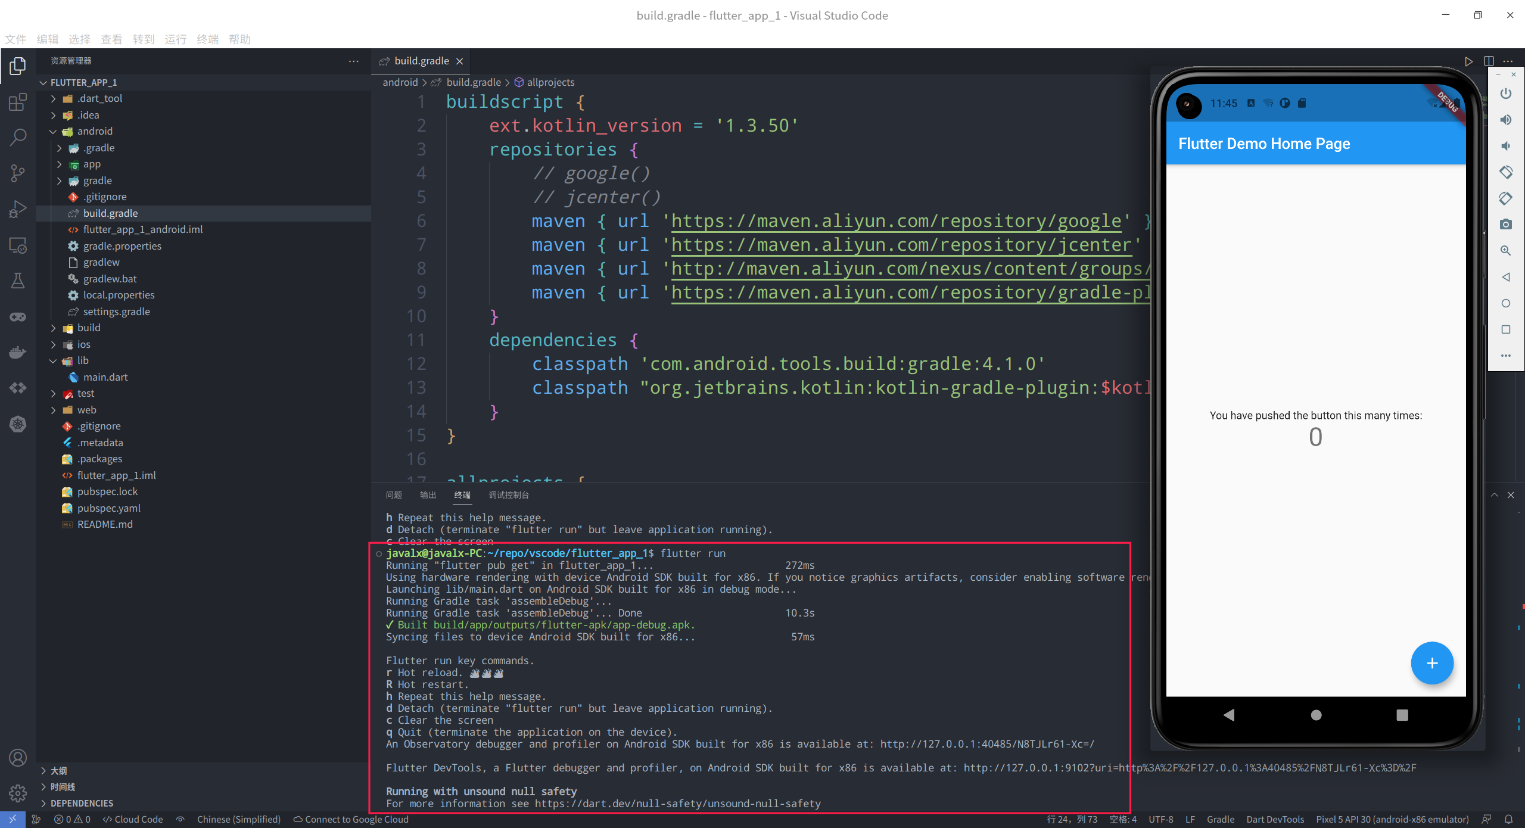The width and height of the screenshot is (1525, 828).
Task: Open the Kubernetes wheel view
Action: coord(18,424)
